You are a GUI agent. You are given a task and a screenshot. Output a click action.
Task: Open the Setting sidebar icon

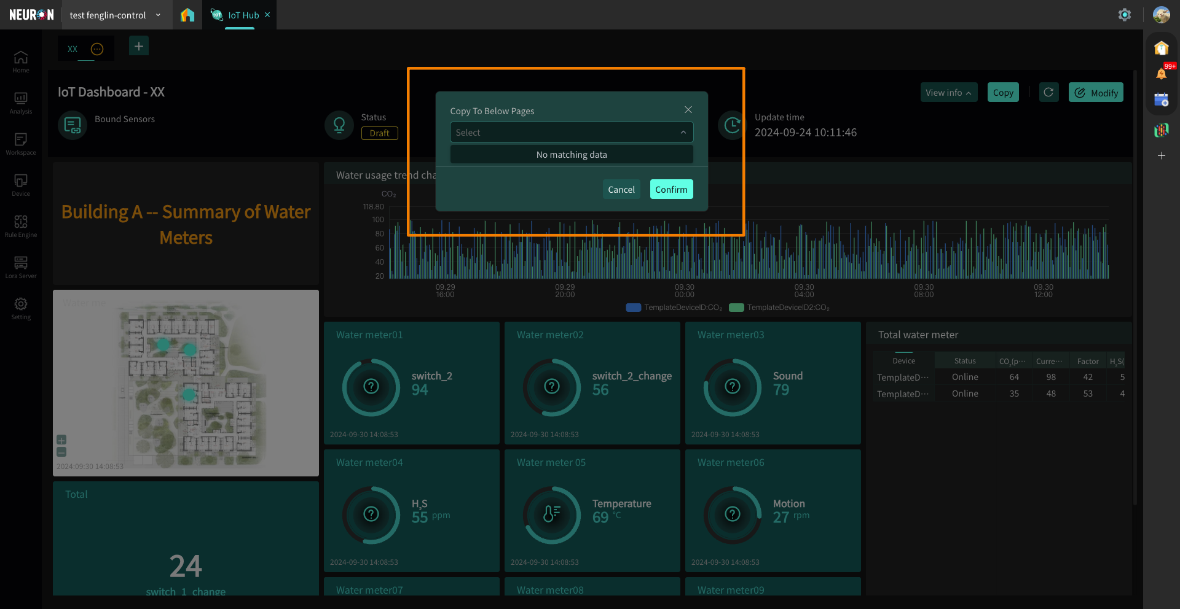[x=21, y=308]
